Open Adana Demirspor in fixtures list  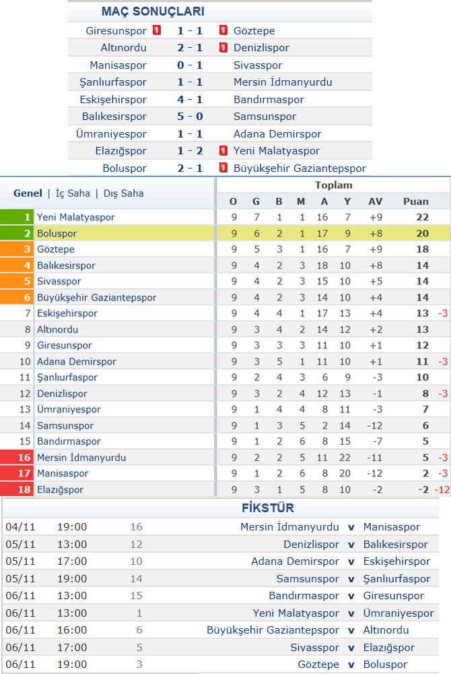point(296,561)
